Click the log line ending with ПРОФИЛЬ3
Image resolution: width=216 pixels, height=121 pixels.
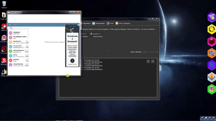coord(93,70)
